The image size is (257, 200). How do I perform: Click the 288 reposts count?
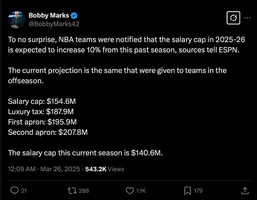pyautogui.click(x=84, y=190)
